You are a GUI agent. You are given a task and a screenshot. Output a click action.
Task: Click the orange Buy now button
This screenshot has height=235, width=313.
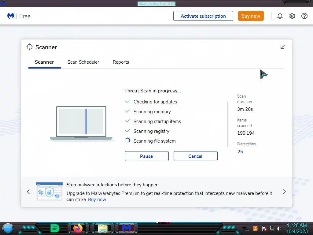(251, 16)
